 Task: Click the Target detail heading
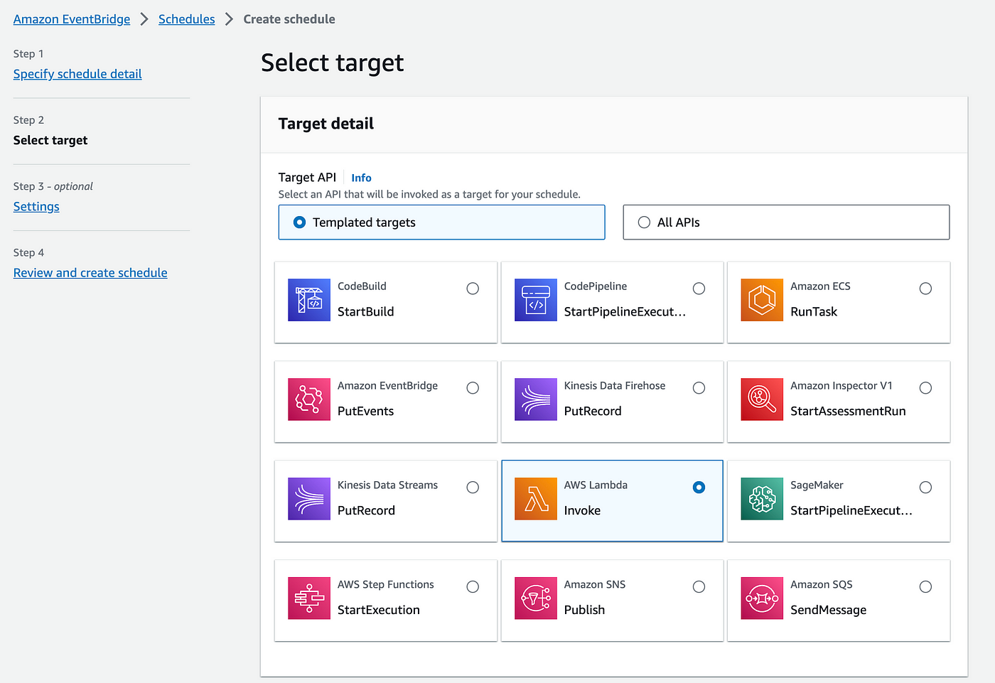pos(326,124)
